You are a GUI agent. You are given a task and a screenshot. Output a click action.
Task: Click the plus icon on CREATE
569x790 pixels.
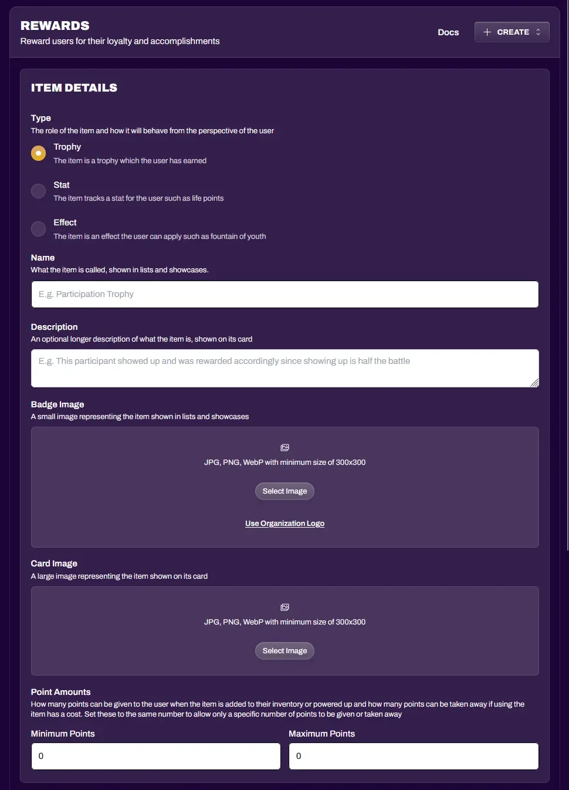pyautogui.click(x=487, y=32)
